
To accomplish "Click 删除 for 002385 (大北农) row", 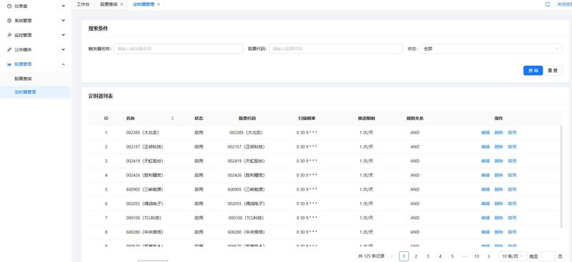I will coord(498,133).
